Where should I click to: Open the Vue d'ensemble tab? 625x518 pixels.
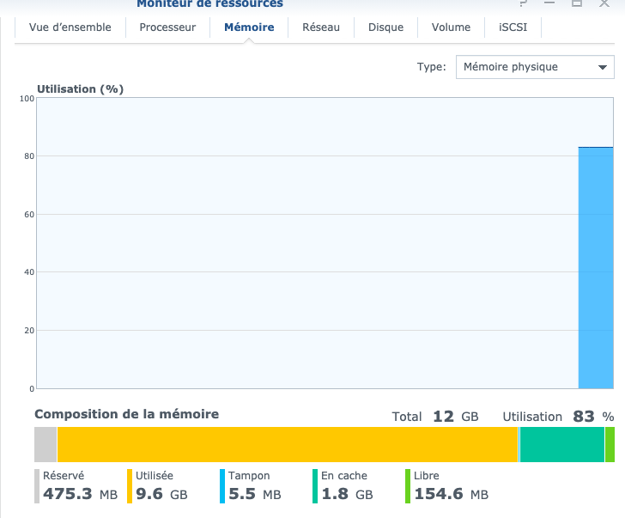pyautogui.click(x=70, y=27)
